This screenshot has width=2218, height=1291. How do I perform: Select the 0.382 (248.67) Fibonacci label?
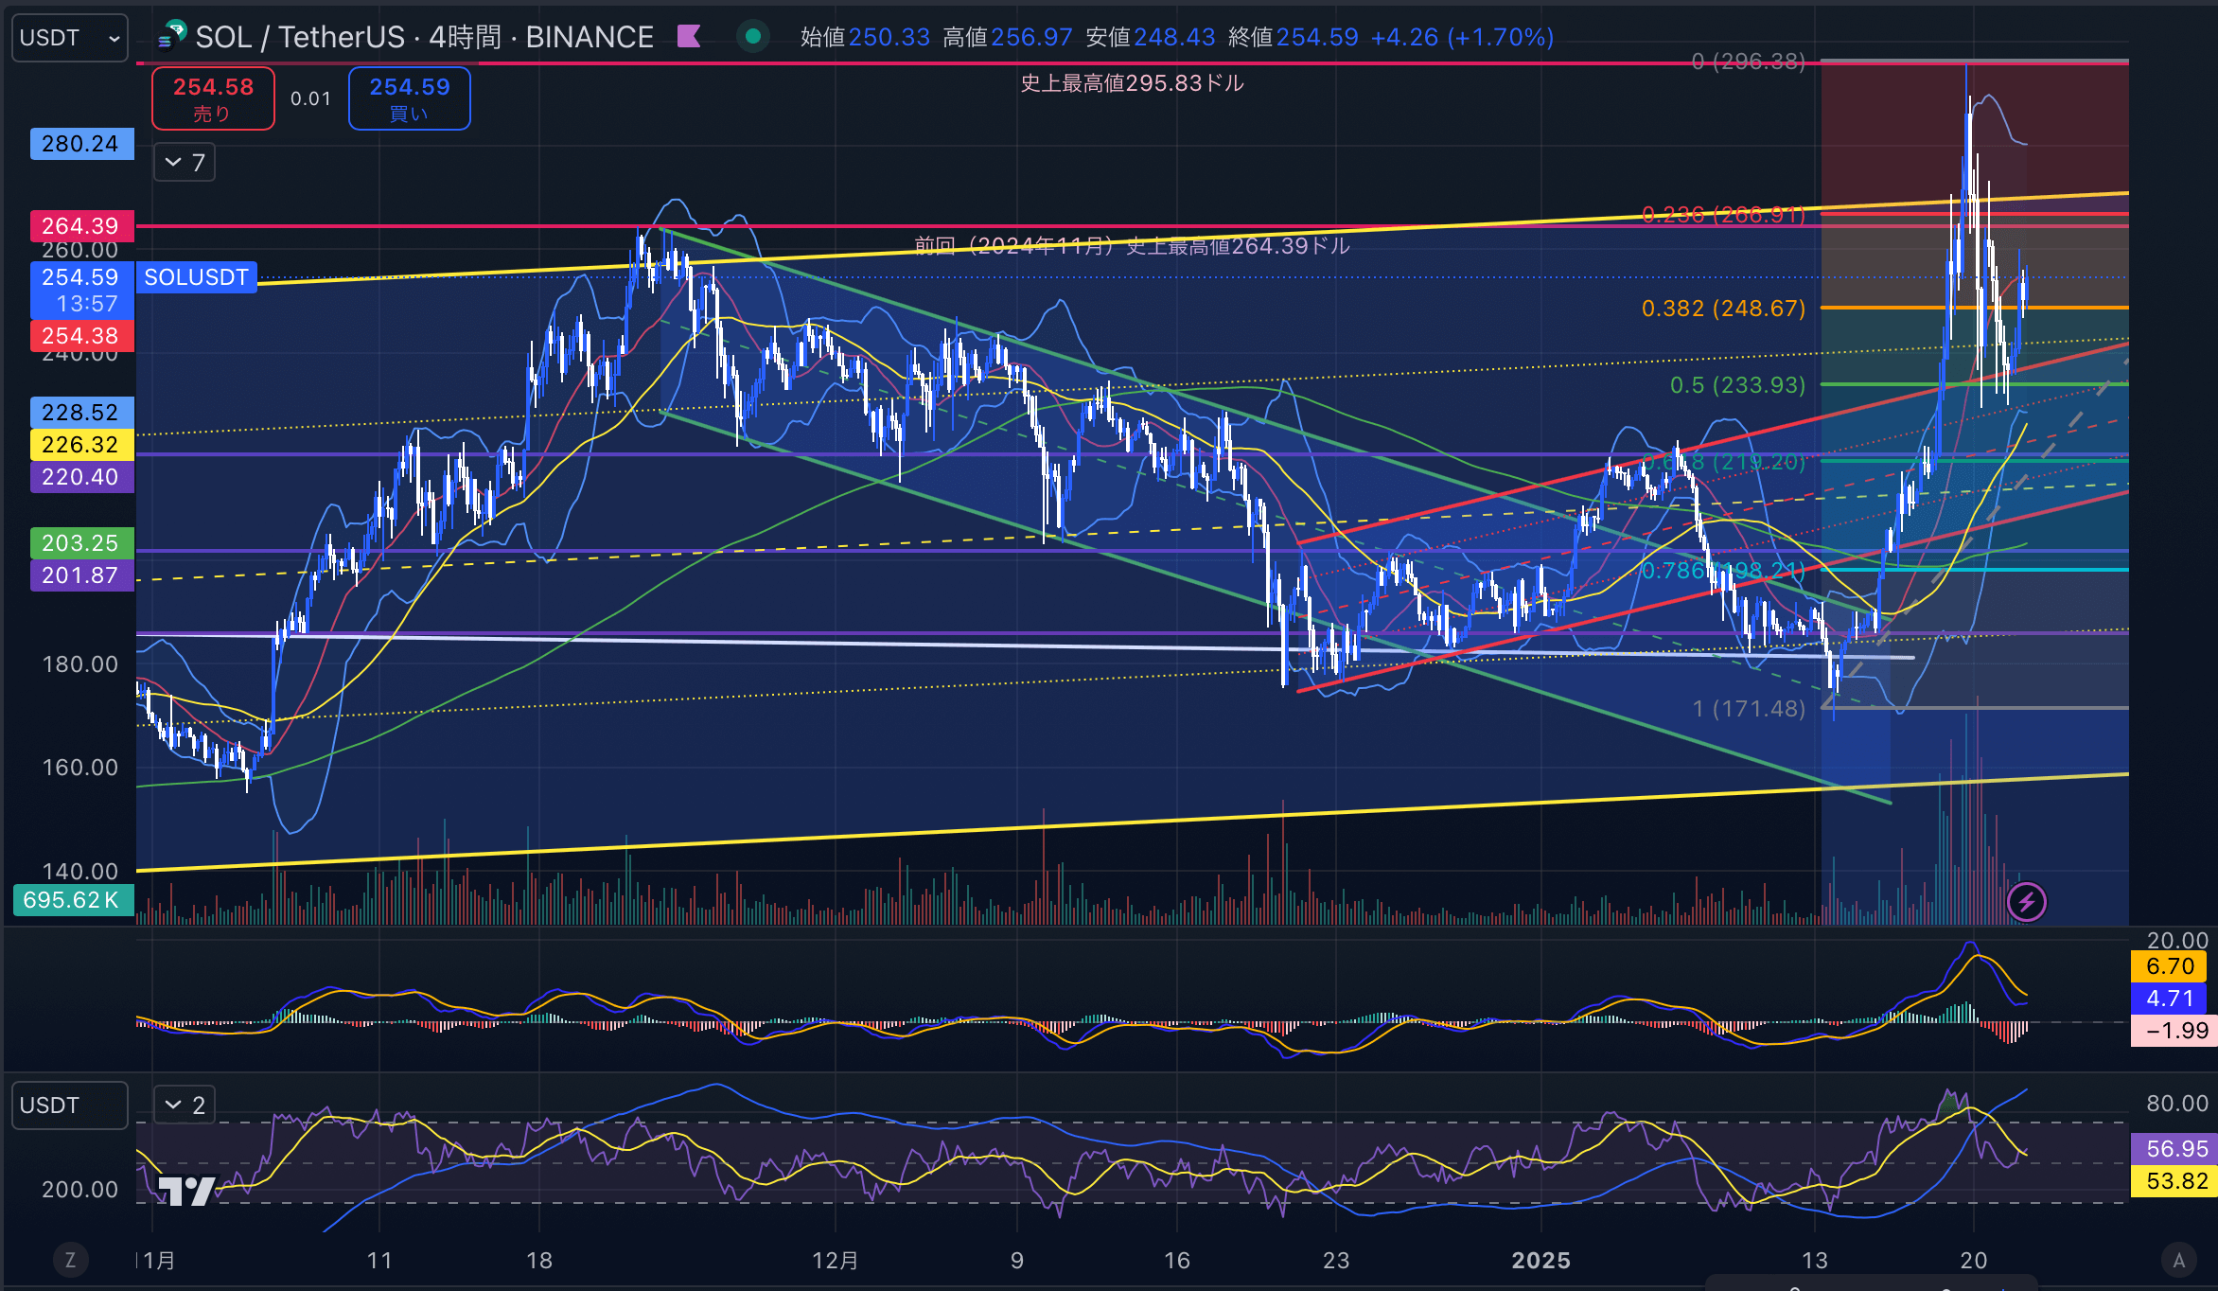click(1723, 308)
